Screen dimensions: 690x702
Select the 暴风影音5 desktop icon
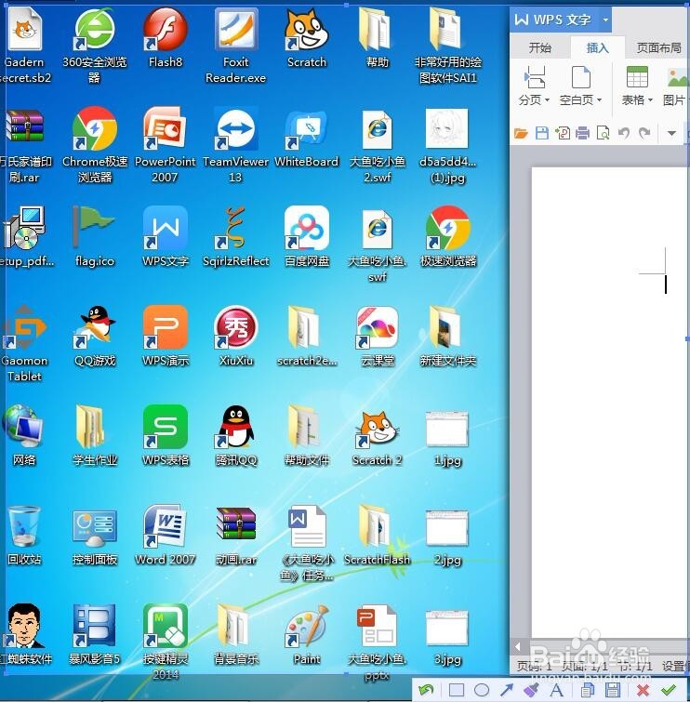click(95, 634)
